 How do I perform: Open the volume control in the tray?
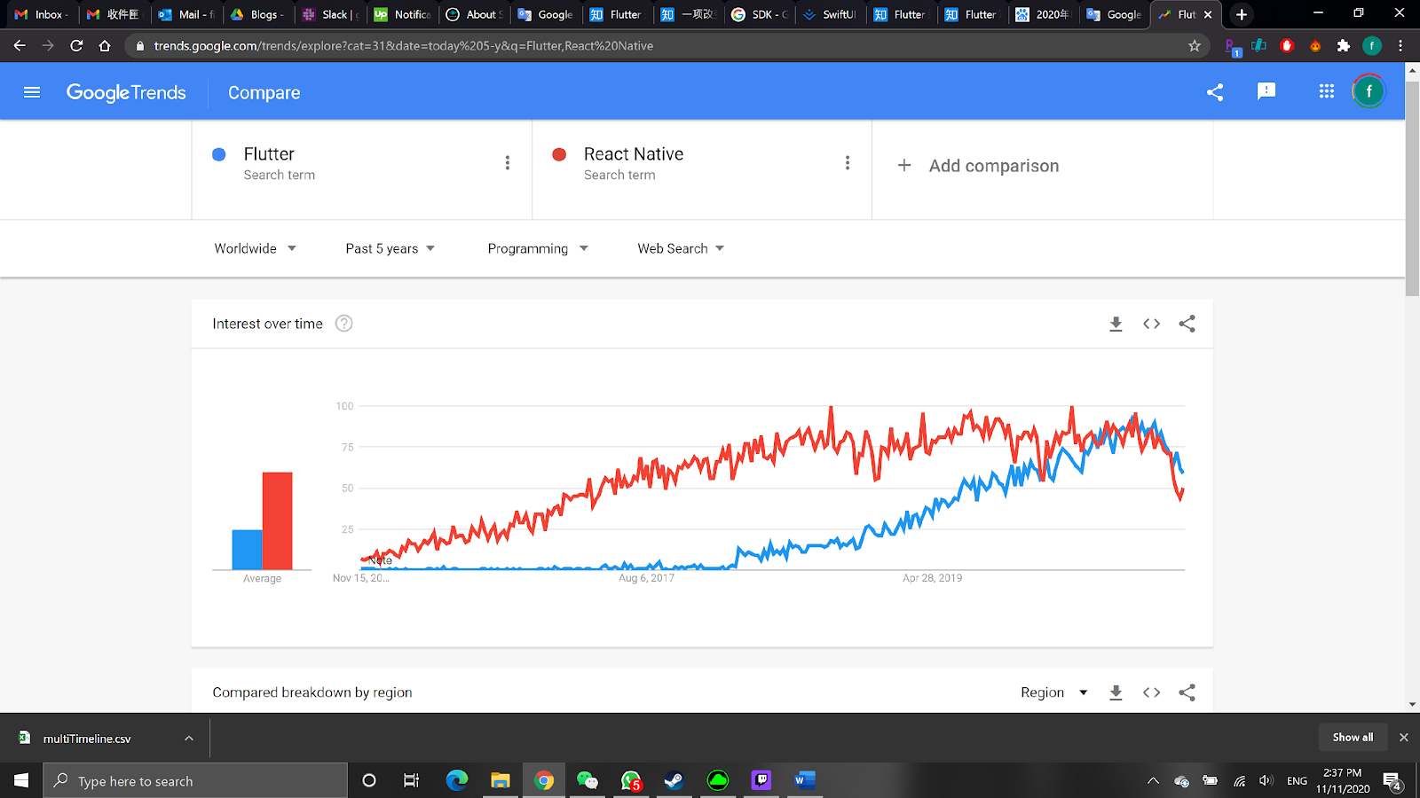click(x=1266, y=781)
